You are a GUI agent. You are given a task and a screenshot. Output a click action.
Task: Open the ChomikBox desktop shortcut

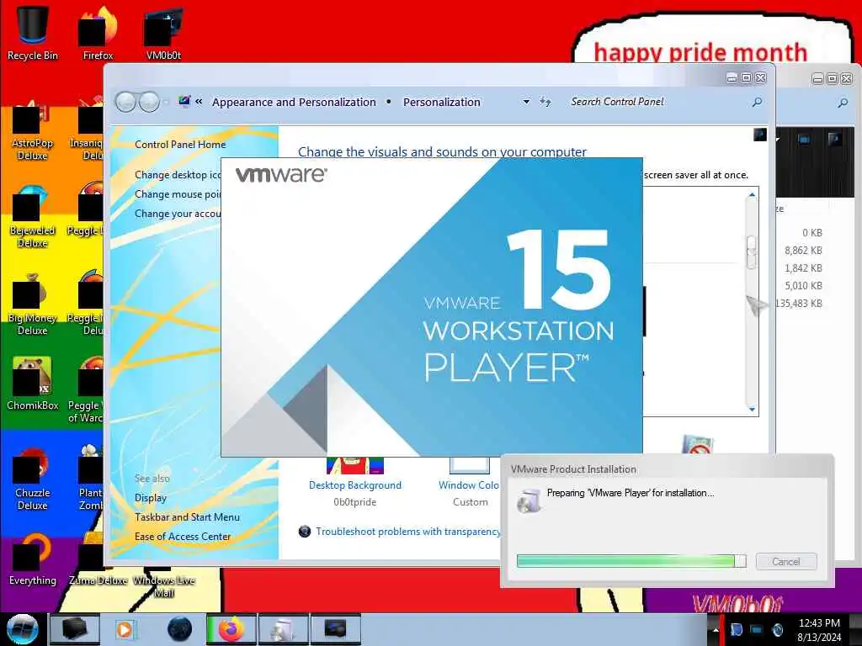coord(33,384)
